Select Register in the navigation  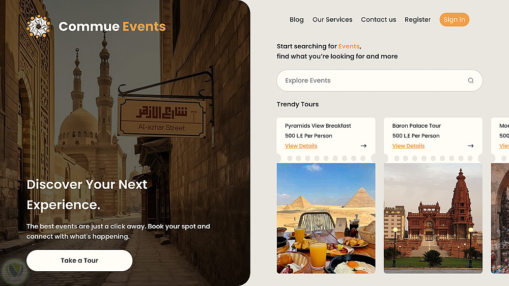click(418, 20)
